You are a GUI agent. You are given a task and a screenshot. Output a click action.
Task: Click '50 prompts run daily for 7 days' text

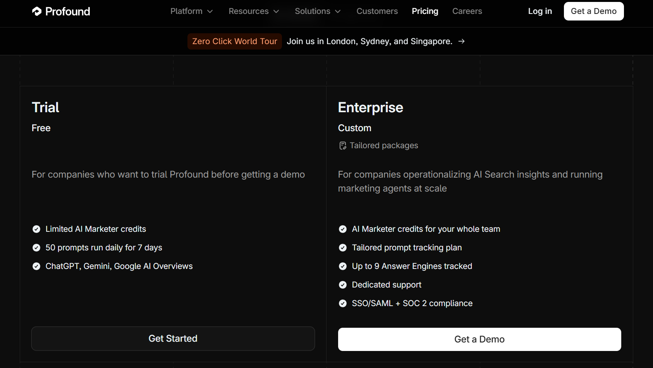tap(104, 248)
